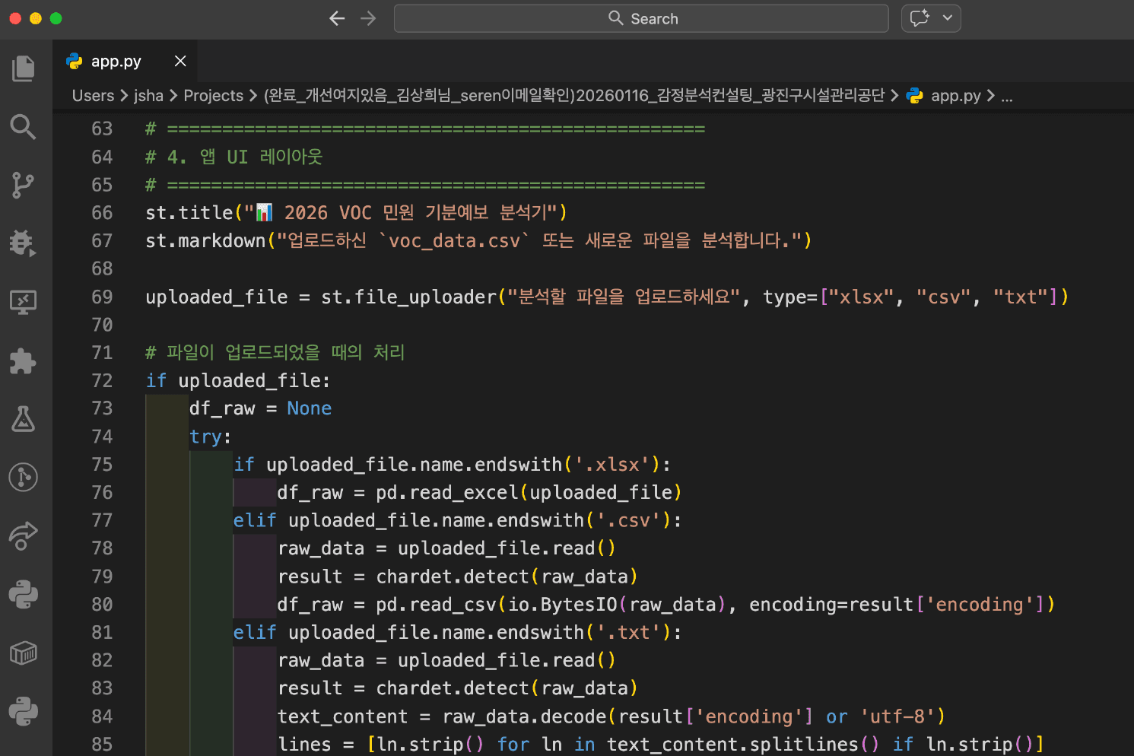
Task: Open the Source Control view
Action: point(24,185)
